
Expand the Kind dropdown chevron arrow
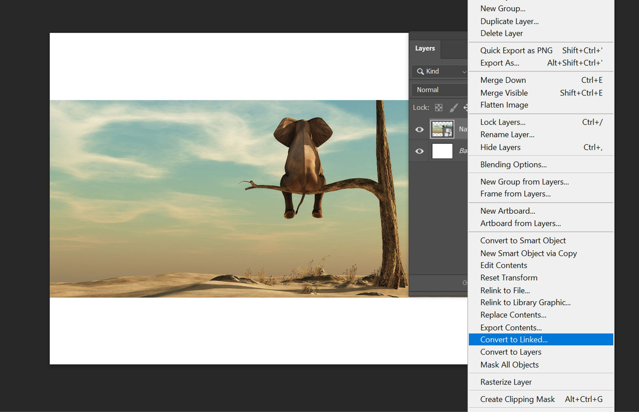click(464, 71)
